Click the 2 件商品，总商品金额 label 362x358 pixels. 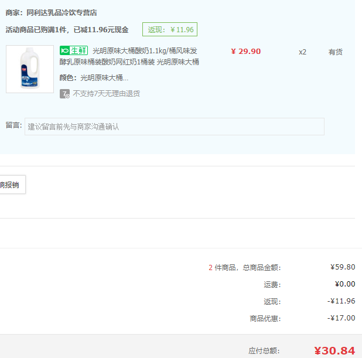245,267
